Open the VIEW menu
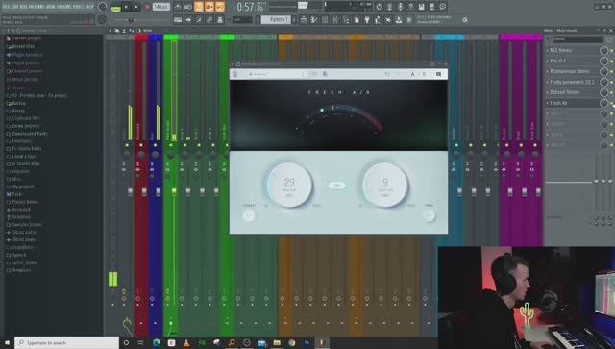 52,7
